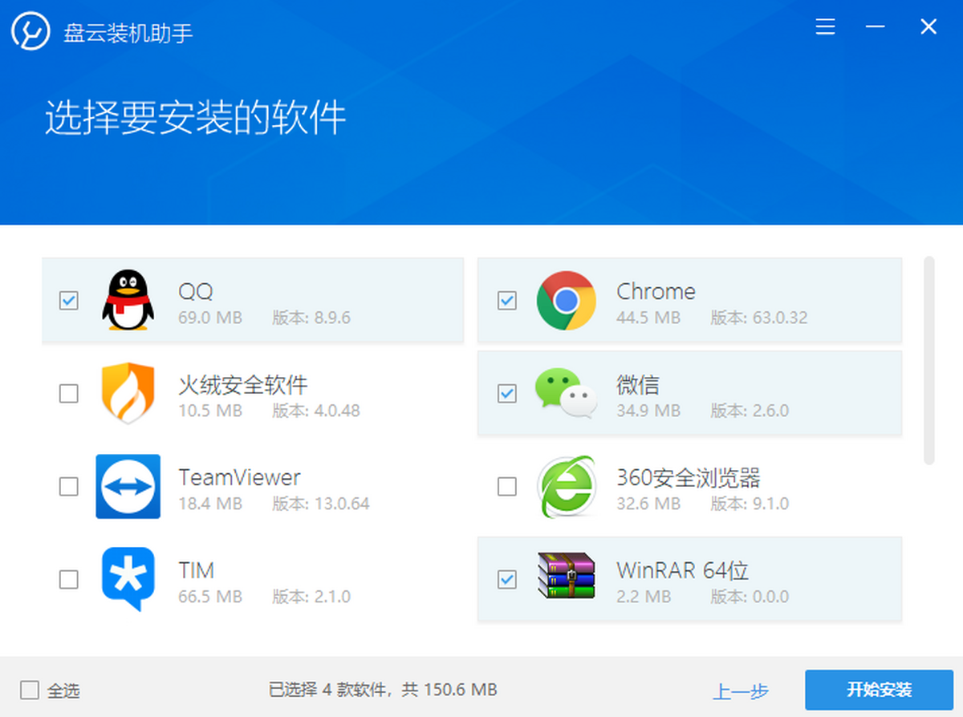The height and width of the screenshot is (717, 963).
Task: Deselect the WinRAR 64位 checkbox
Action: click(x=507, y=578)
